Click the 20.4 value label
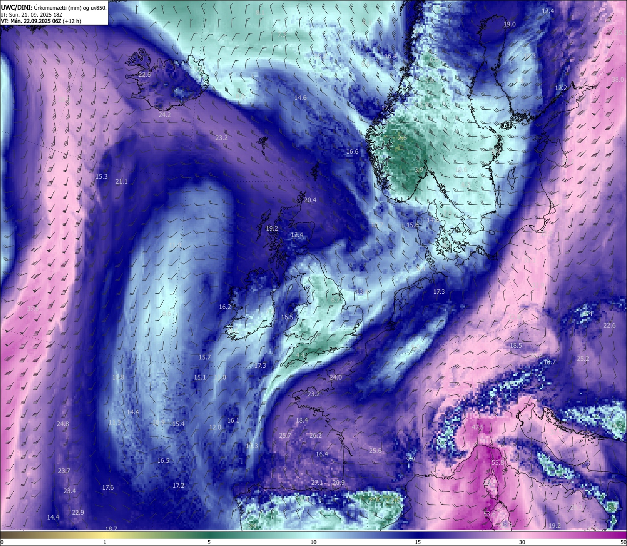The image size is (627, 546). click(310, 200)
